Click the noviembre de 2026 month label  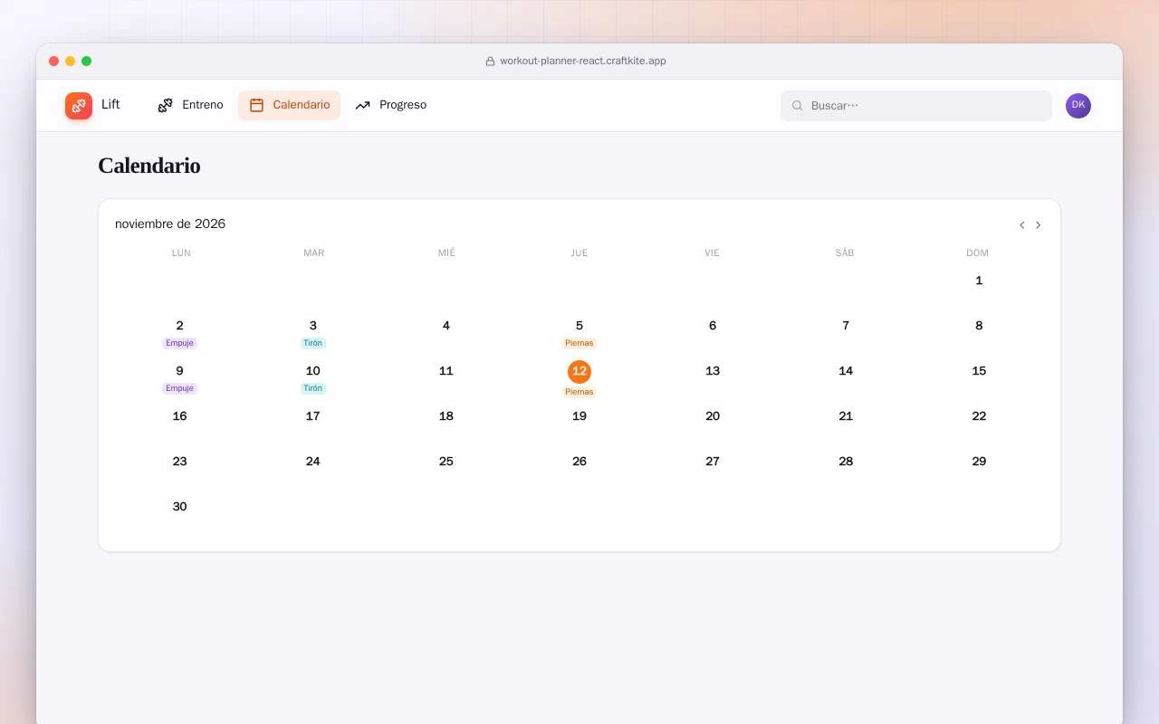pyautogui.click(x=170, y=224)
